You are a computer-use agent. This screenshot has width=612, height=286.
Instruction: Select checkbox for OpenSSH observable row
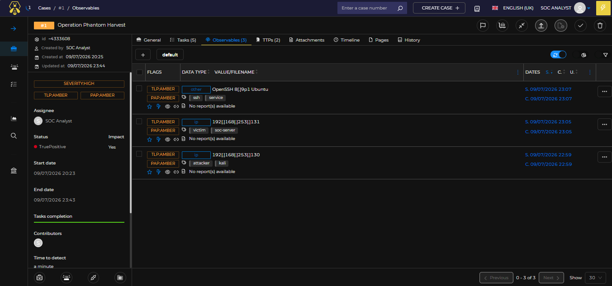pyautogui.click(x=139, y=89)
